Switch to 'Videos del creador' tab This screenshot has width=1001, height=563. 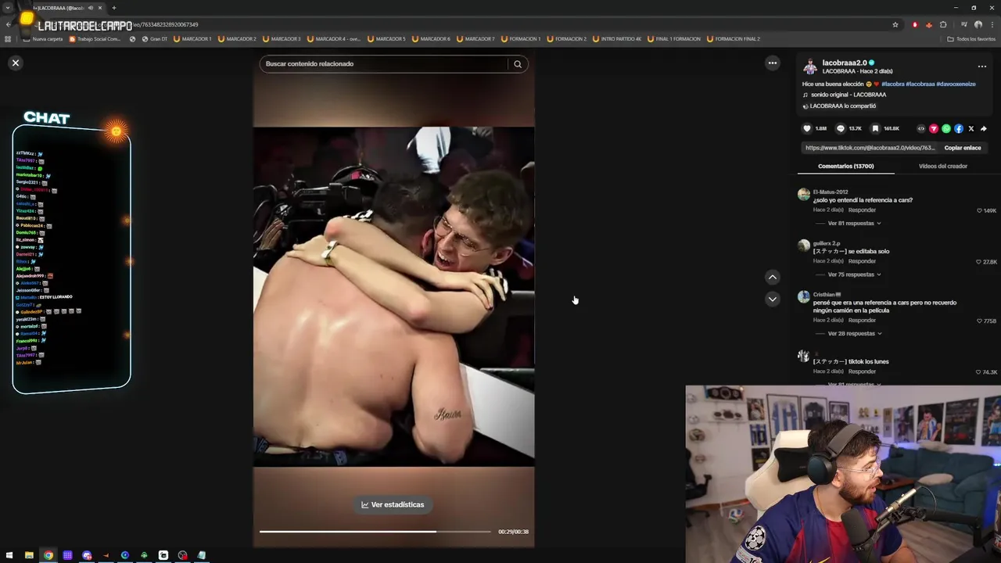click(x=943, y=166)
